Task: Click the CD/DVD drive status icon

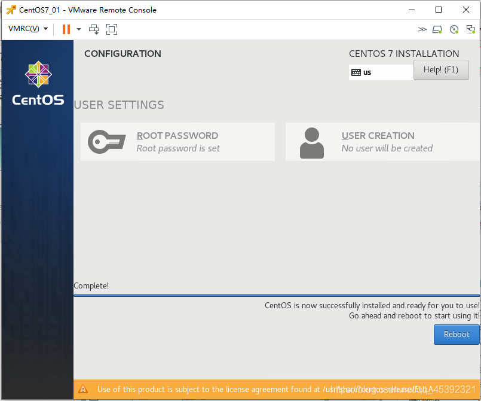Action: [454, 29]
